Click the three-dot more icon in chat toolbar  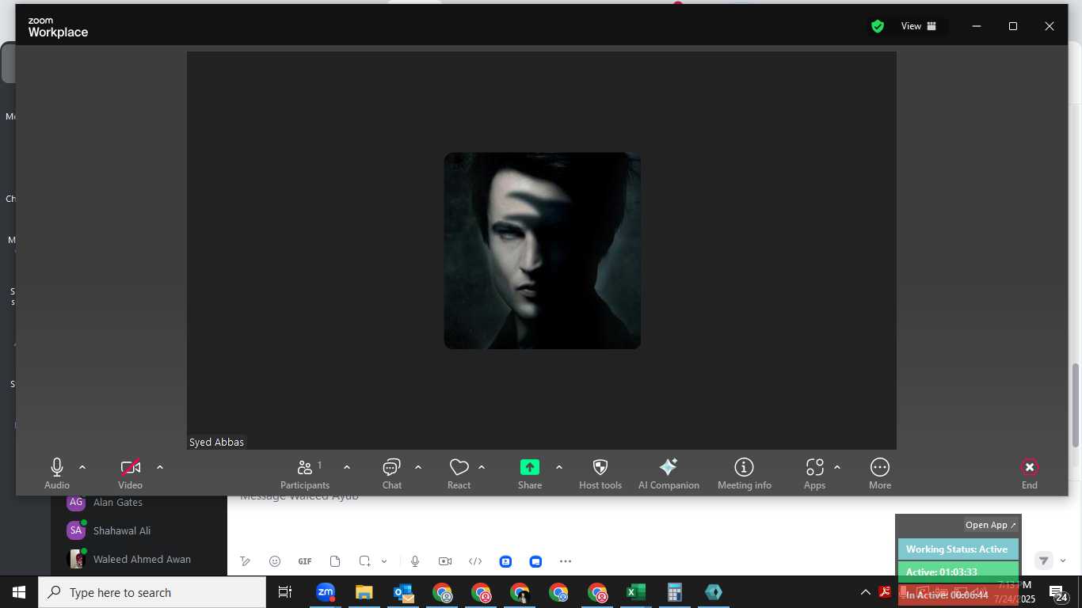point(566,561)
